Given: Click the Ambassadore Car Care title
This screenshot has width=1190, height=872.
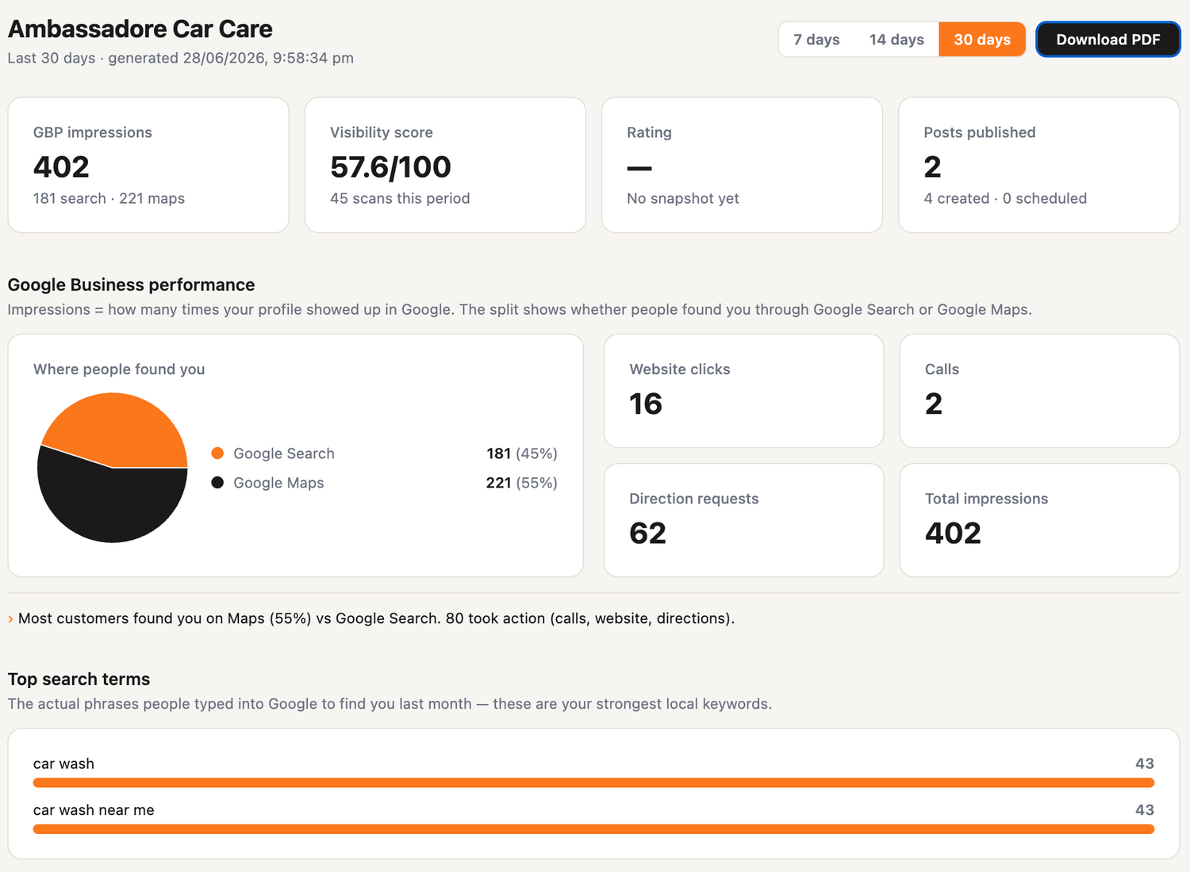Looking at the screenshot, I should 140,29.
